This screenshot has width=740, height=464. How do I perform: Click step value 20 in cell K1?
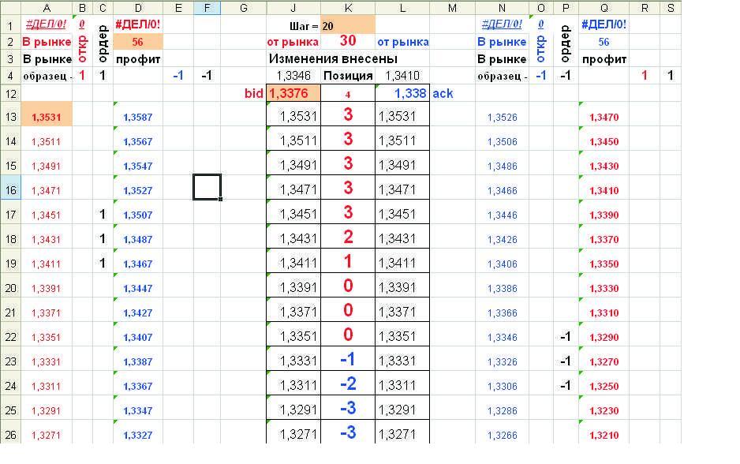click(x=348, y=25)
